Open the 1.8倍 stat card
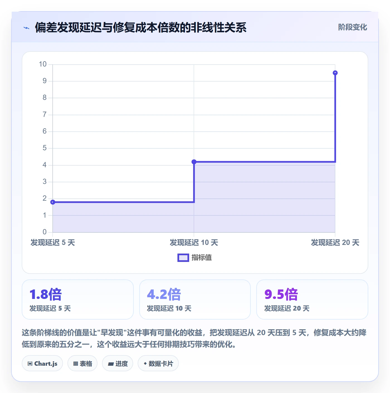This screenshot has height=393, width=390. (x=78, y=299)
